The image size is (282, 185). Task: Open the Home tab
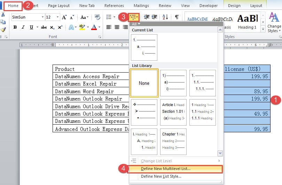tap(13, 6)
